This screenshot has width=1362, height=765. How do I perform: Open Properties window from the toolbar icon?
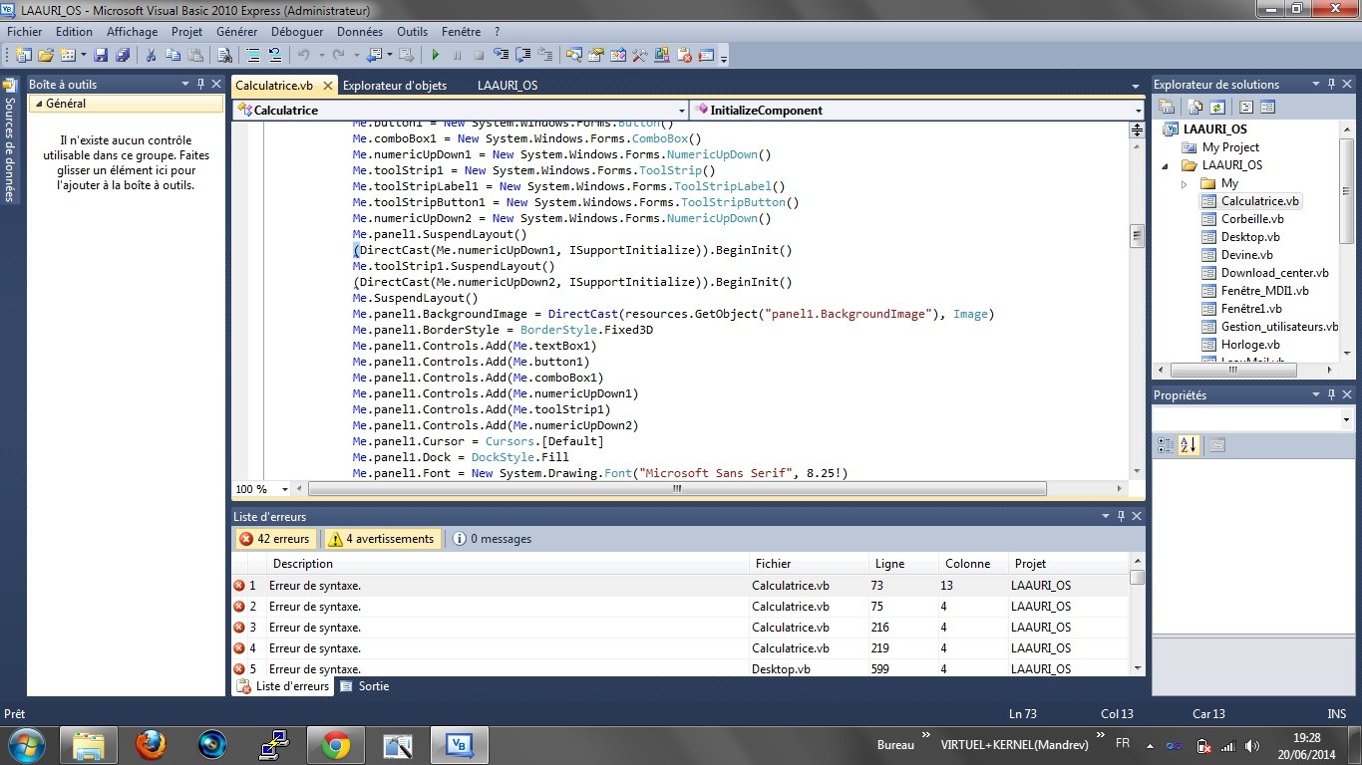coord(595,55)
